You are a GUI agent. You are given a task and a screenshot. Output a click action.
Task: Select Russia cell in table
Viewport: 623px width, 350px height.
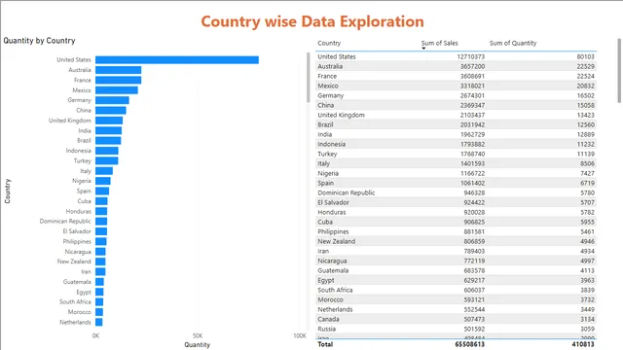(x=327, y=329)
